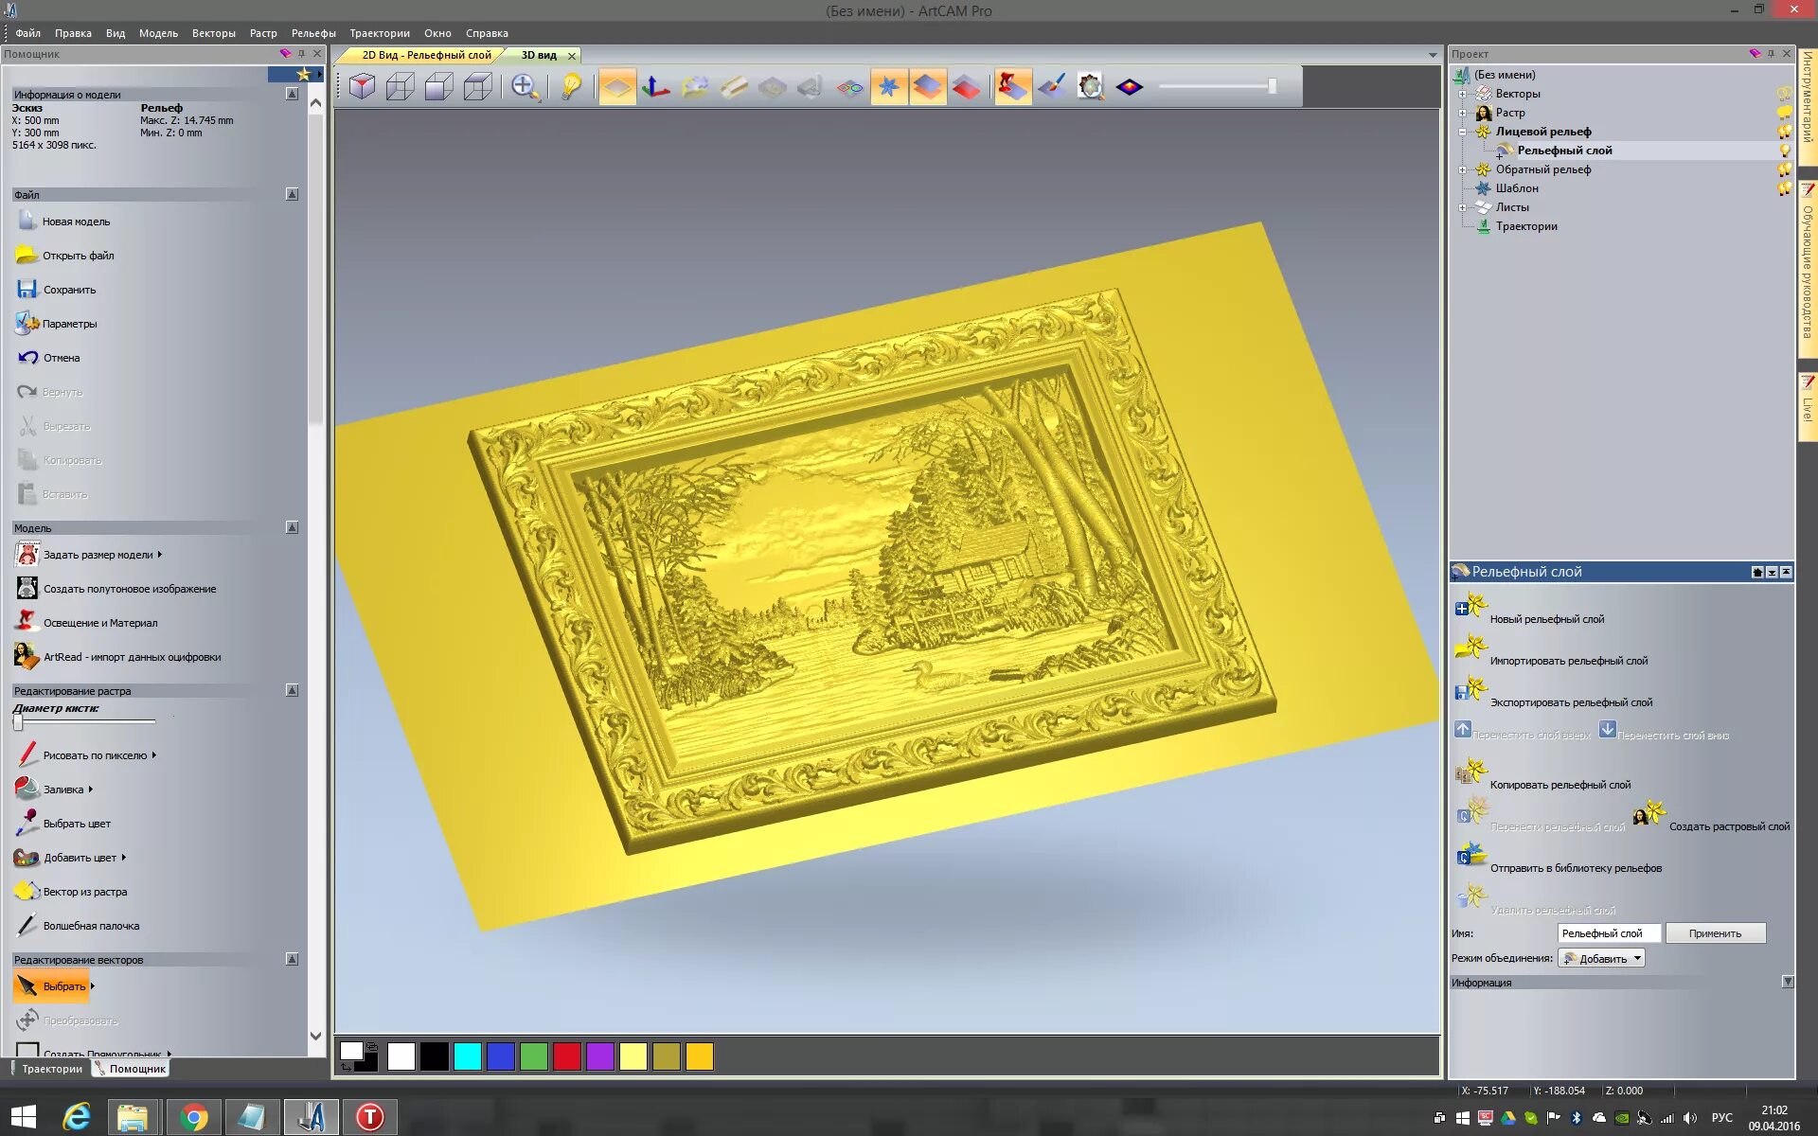
Task: Switch to the 2D Вид - Рельефный слой tab
Action: pyautogui.click(x=425, y=55)
